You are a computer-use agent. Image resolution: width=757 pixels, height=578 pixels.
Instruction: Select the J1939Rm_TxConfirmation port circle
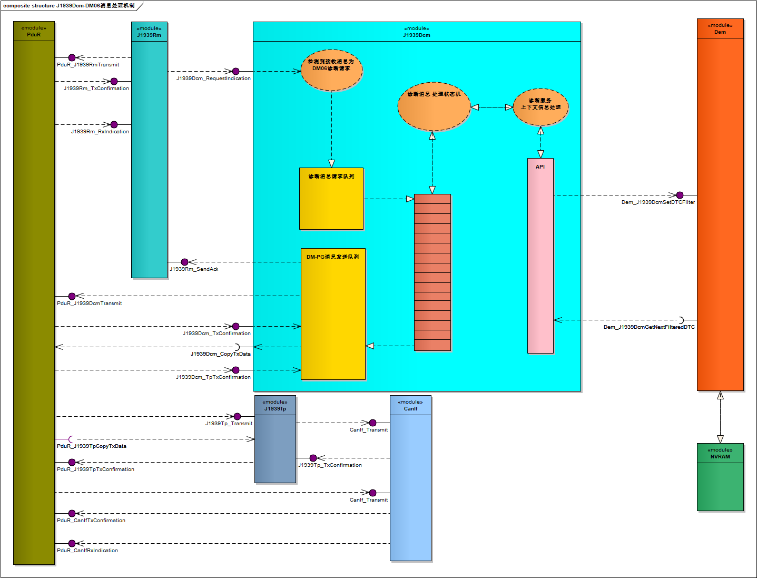[x=114, y=81]
